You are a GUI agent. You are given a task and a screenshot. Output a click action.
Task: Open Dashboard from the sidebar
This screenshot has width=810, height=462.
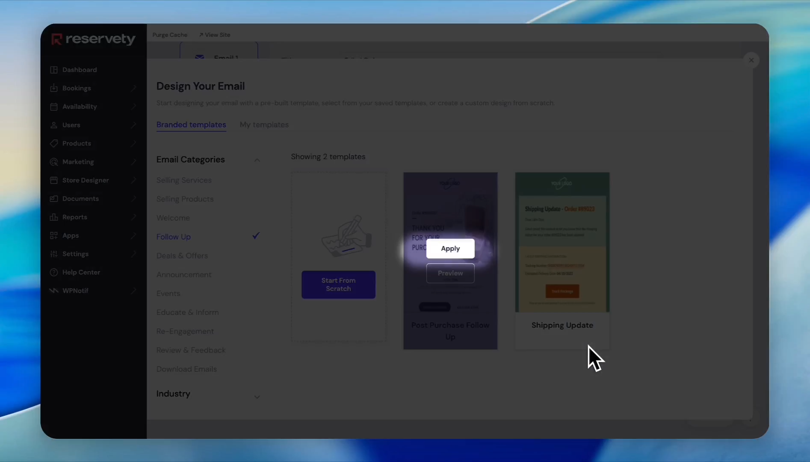(x=80, y=70)
